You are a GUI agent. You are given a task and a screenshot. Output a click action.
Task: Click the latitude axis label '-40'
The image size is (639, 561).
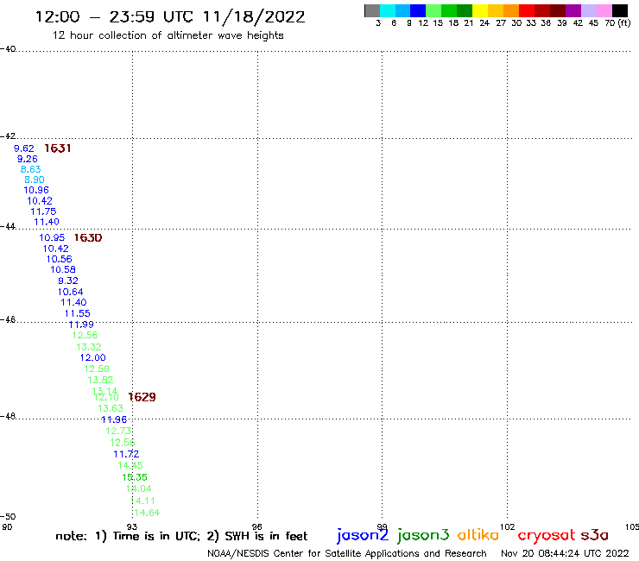point(8,49)
